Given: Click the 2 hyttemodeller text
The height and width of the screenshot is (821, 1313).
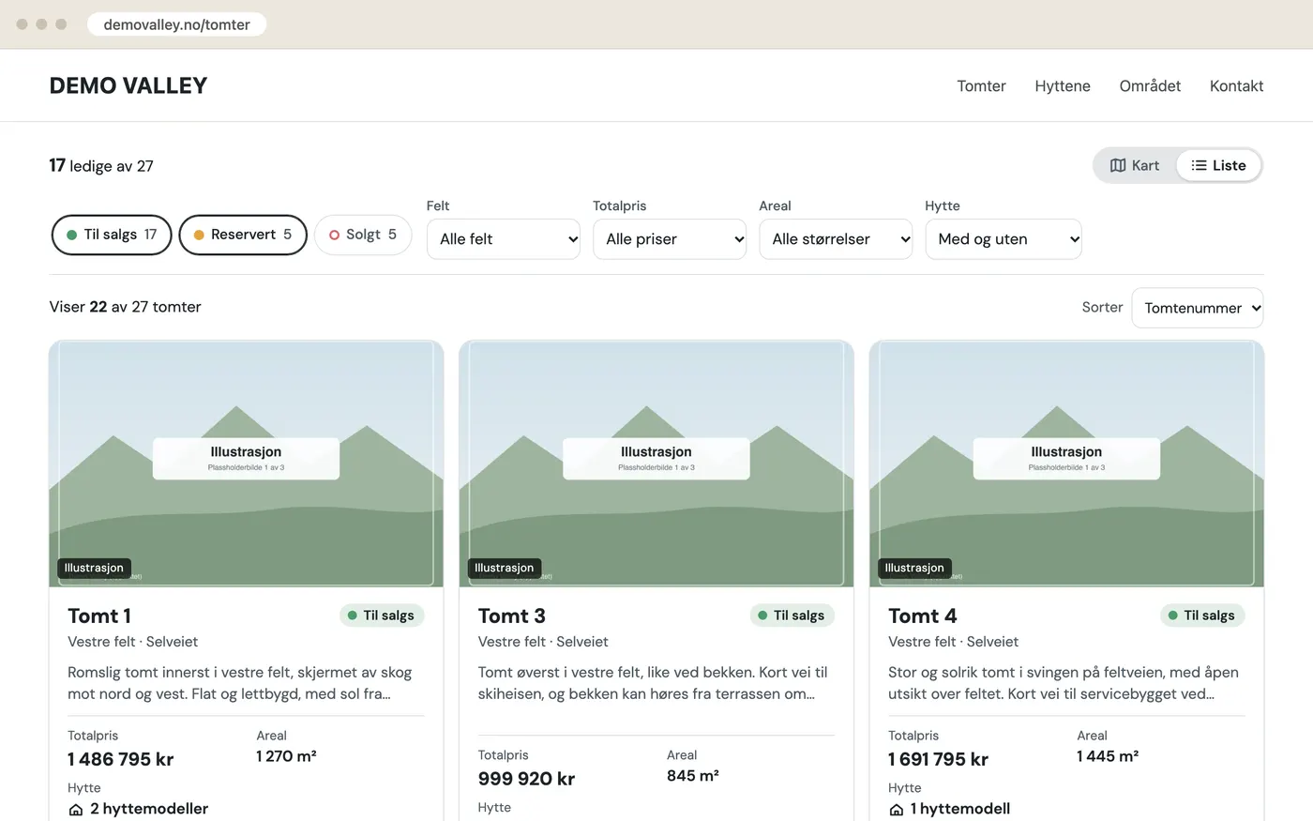Looking at the screenshot, I should [x=149, y=809].
